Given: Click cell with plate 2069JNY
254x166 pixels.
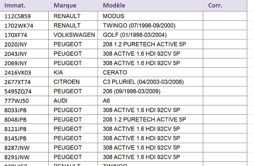Looking at the screenshot, I should (x=24, y=63).
